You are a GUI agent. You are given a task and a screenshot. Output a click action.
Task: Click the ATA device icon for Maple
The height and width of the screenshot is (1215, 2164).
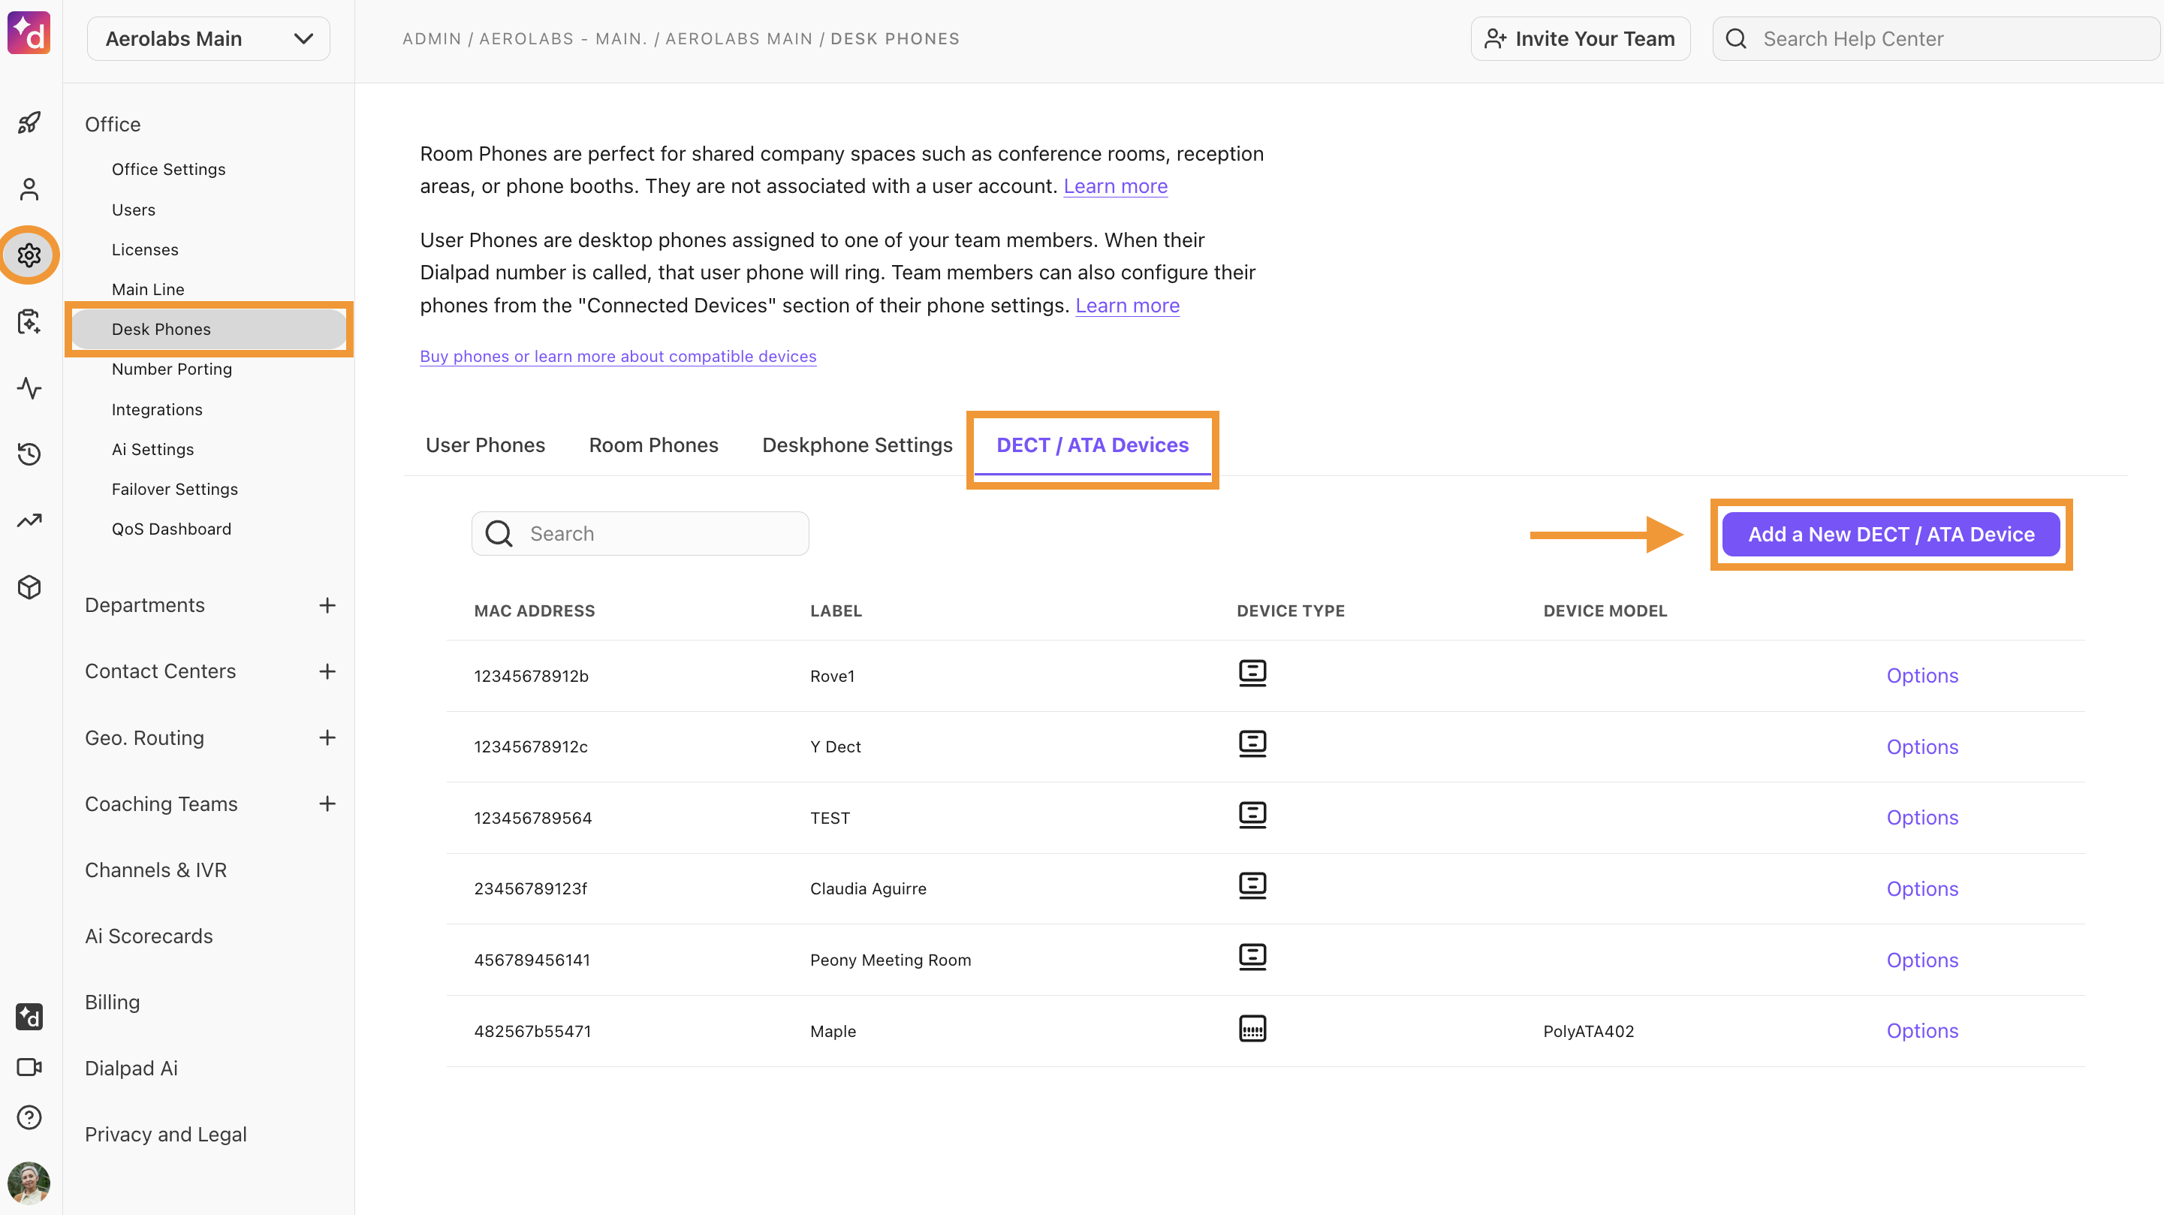tap(1252, 1029)
